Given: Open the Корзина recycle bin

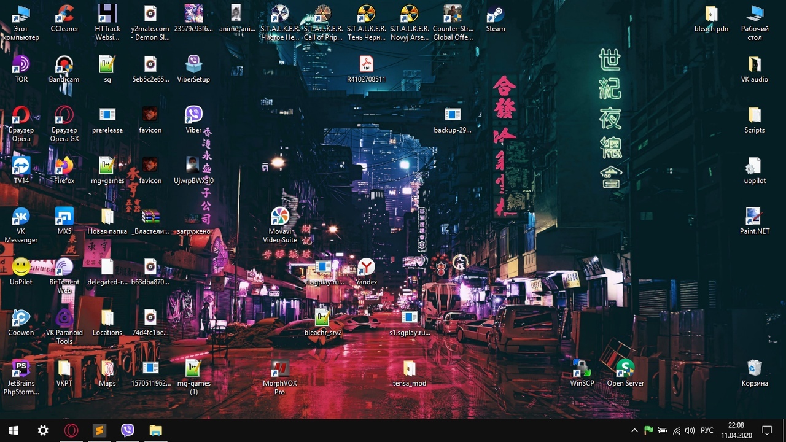Looking at the screenshot, I should point(754,369).
